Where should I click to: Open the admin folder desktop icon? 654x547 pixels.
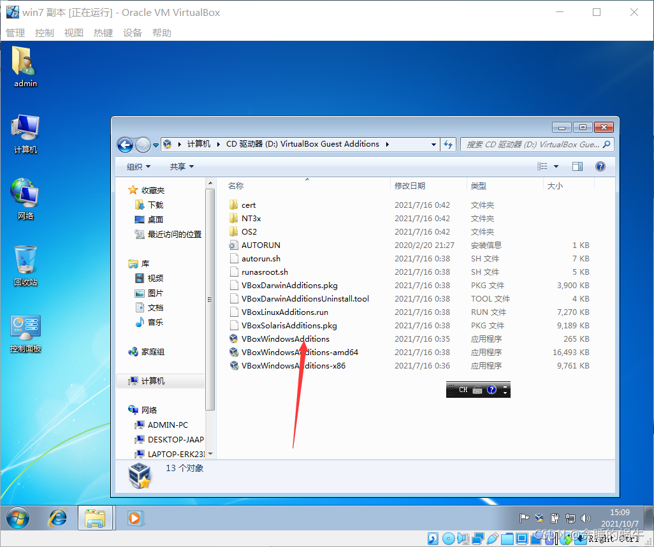25,67
